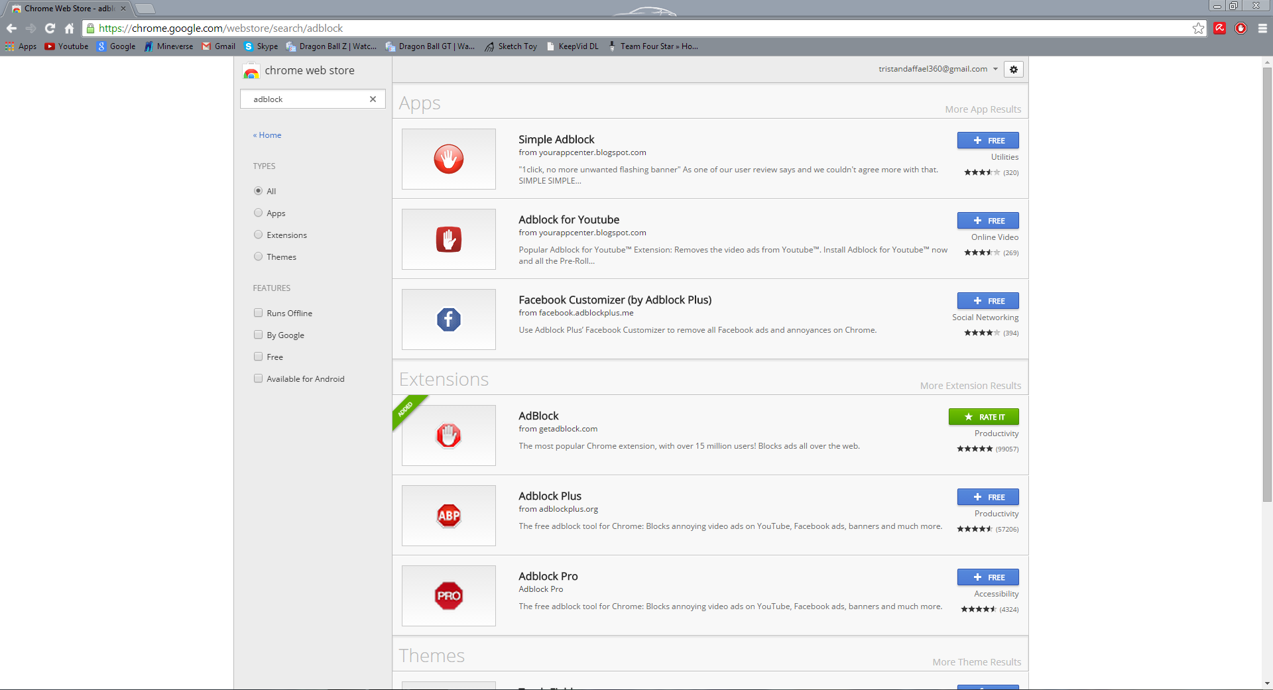1273x690 pixels.
Task: Open the Apps bookmark shortcut
Action: (x=21, y=46)
